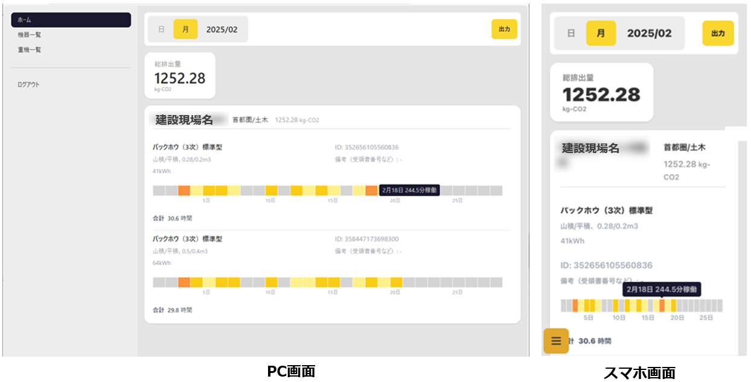Go to 重機一覧 in the sidebar
The image size is (751, 382).
(30, 50)
